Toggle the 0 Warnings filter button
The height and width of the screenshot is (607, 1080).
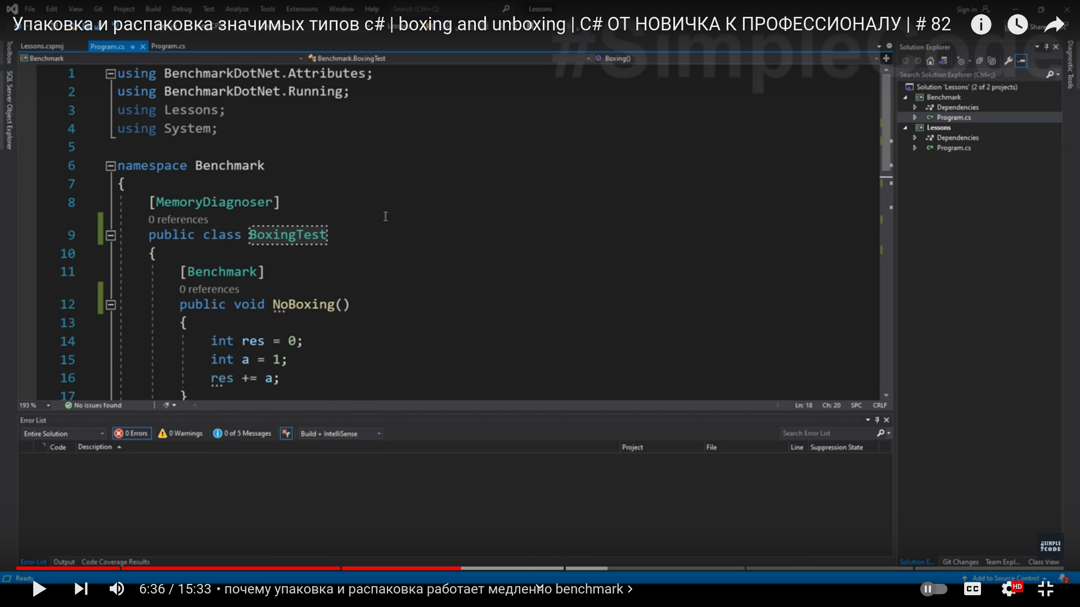click(x=181, y=433)
